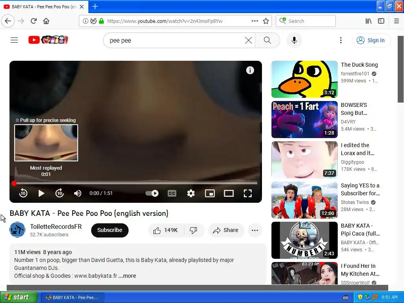Show site information icon in address bar
Viewport: 404px width, 303px height.
point(86,21)
